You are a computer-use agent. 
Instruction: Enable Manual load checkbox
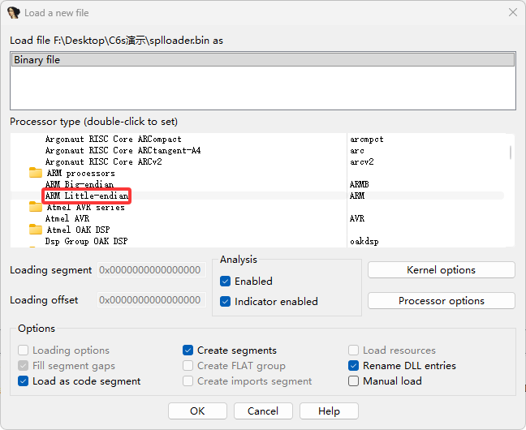click(x=353, y=381)
